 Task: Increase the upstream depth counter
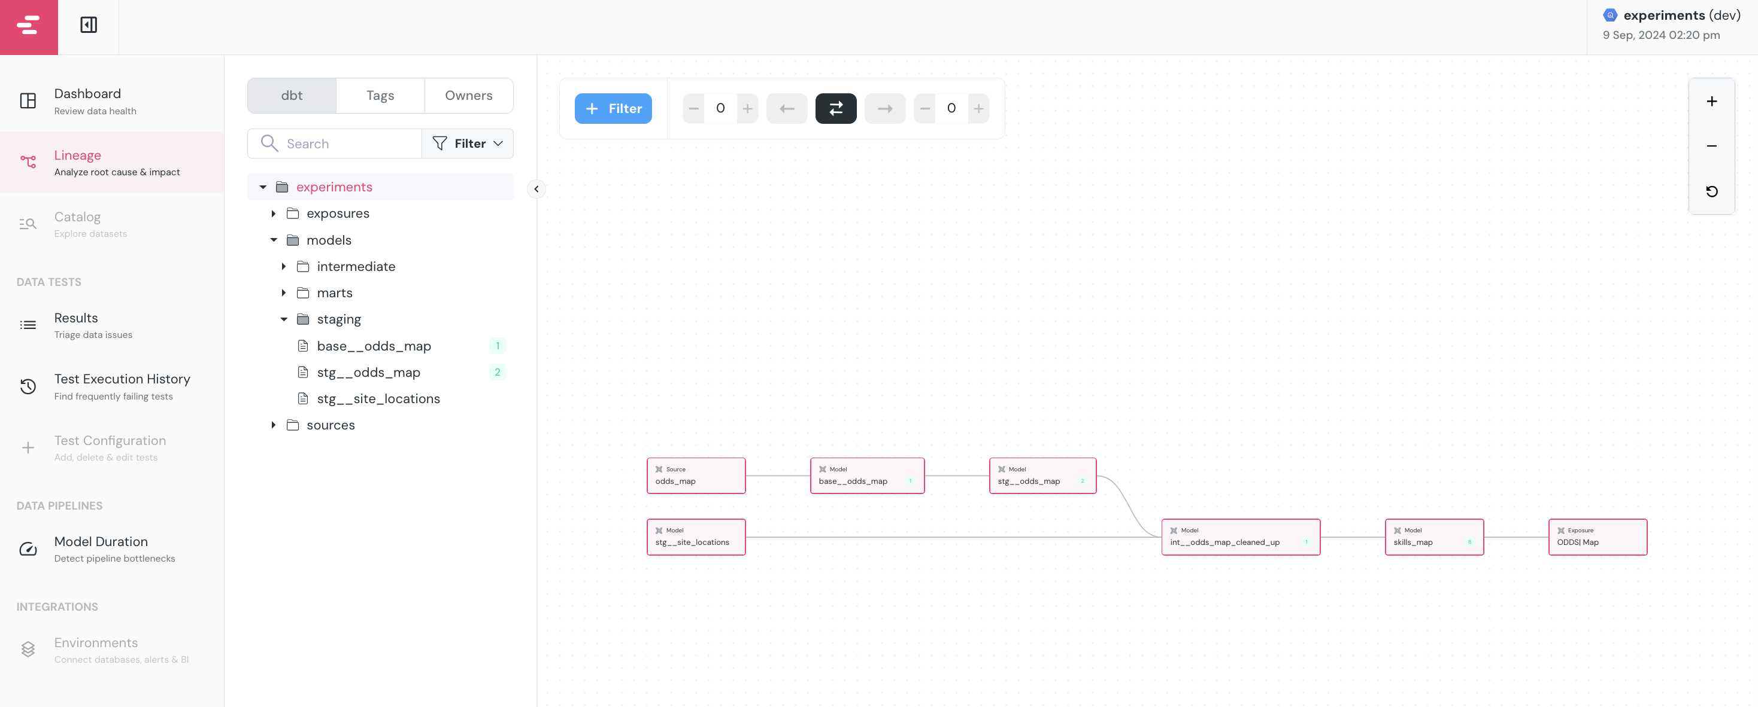click(x=747, y=108)
